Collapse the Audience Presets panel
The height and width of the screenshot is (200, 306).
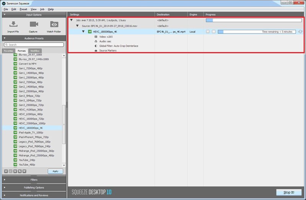pyautogui.click(x=5, y=38)
